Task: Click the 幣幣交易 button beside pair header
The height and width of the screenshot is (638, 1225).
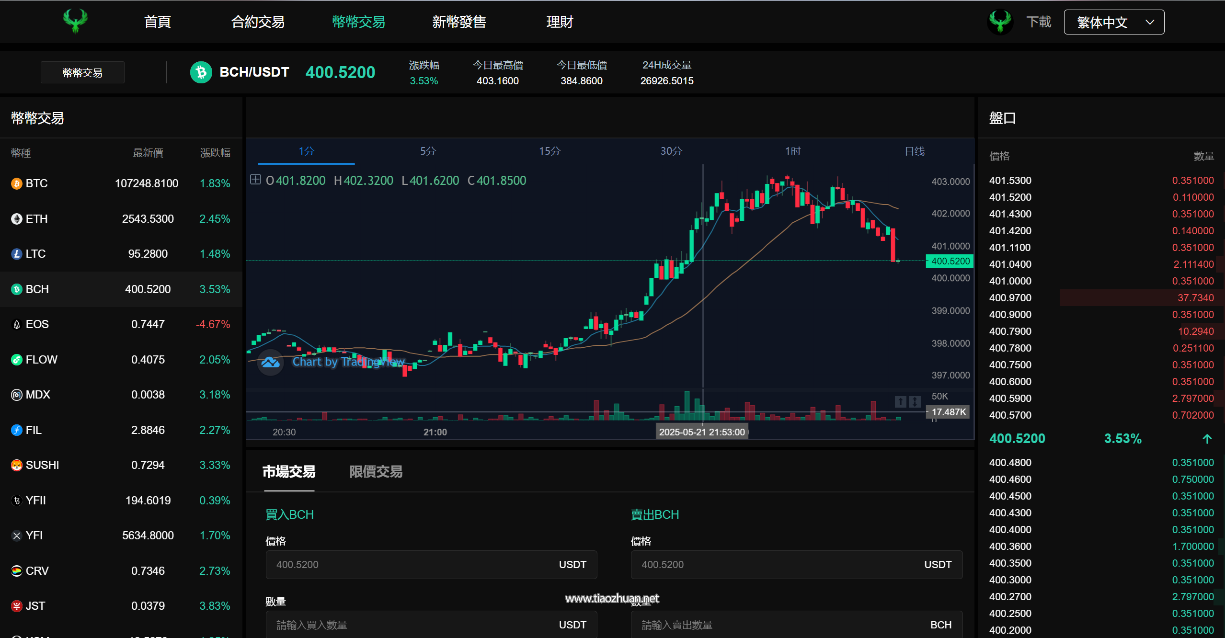Action: (x=82, y=72)
